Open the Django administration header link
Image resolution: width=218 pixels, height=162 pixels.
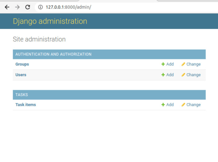[50, 21]
